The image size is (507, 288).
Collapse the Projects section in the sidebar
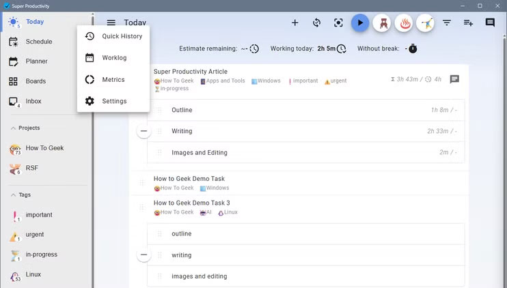(x=13, y=128)
